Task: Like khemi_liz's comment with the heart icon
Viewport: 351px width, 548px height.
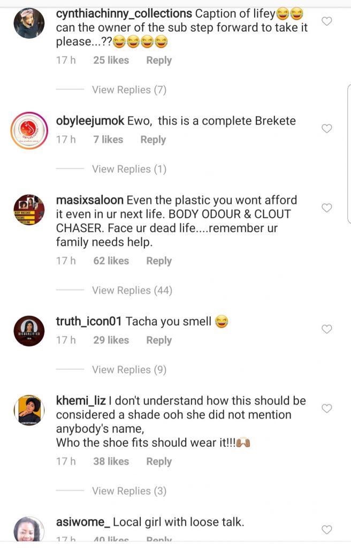Action: tap(326, 408)
